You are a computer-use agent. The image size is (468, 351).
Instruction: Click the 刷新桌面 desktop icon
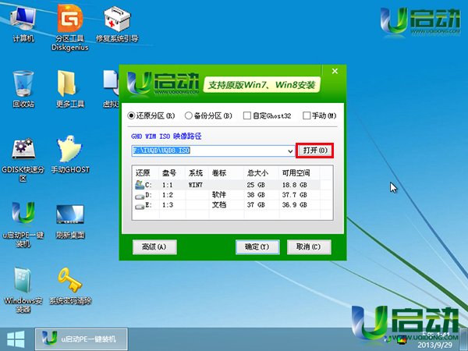click(x=70, y=222)
